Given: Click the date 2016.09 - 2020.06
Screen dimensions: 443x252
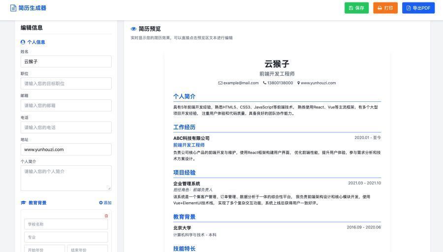Looking at the screenshot, I should (364, 227).
